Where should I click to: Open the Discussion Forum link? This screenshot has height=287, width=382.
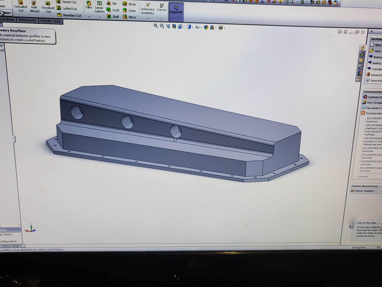point(372,108)
